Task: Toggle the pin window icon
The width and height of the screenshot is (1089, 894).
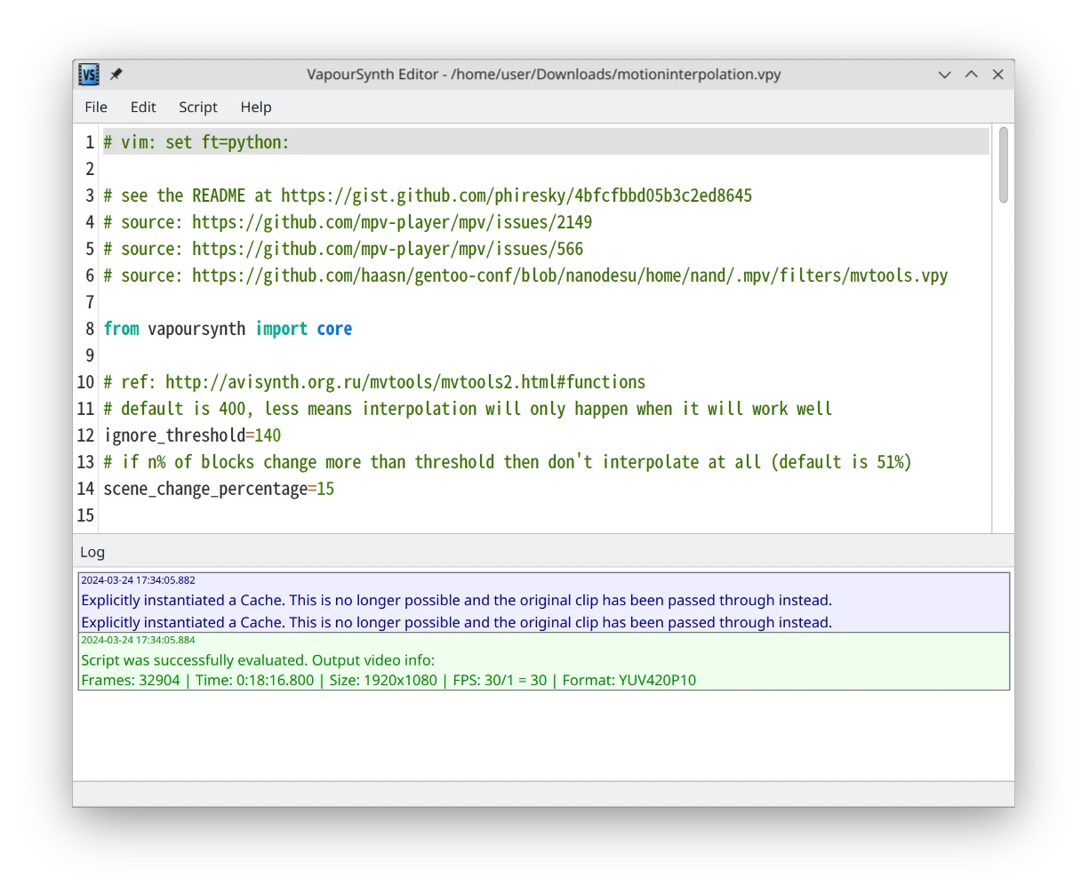Action: (116, 75)
